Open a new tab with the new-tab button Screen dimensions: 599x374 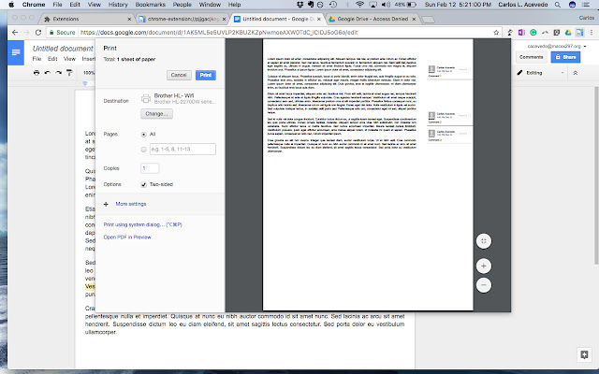tap(428, 20)
